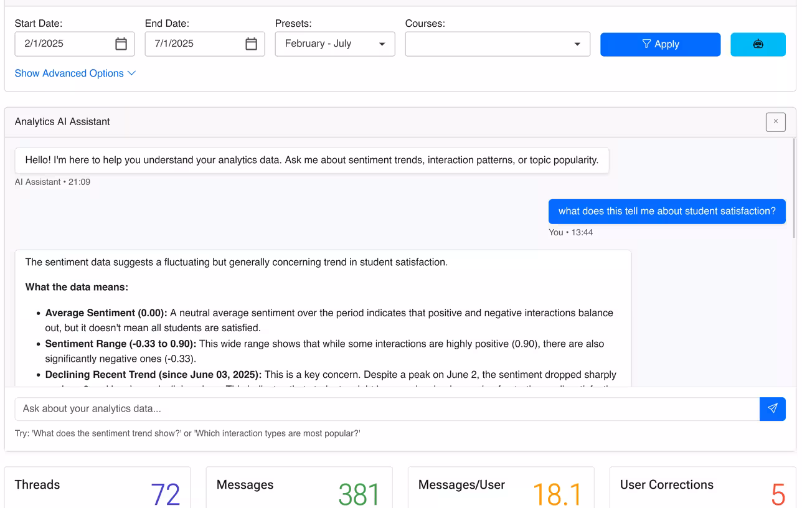
Task: Click 'Declining Recent Trend' bullet text
Action: pos(153,375)
